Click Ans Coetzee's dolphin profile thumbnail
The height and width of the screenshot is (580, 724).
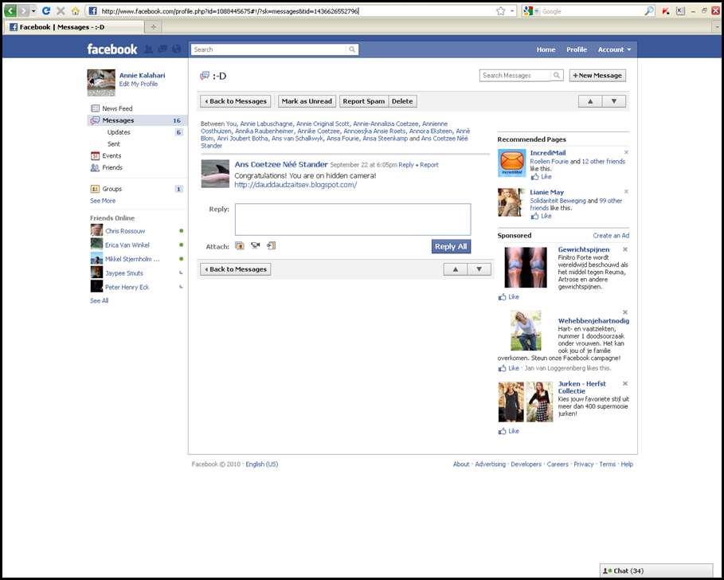(x=215, y=174)
